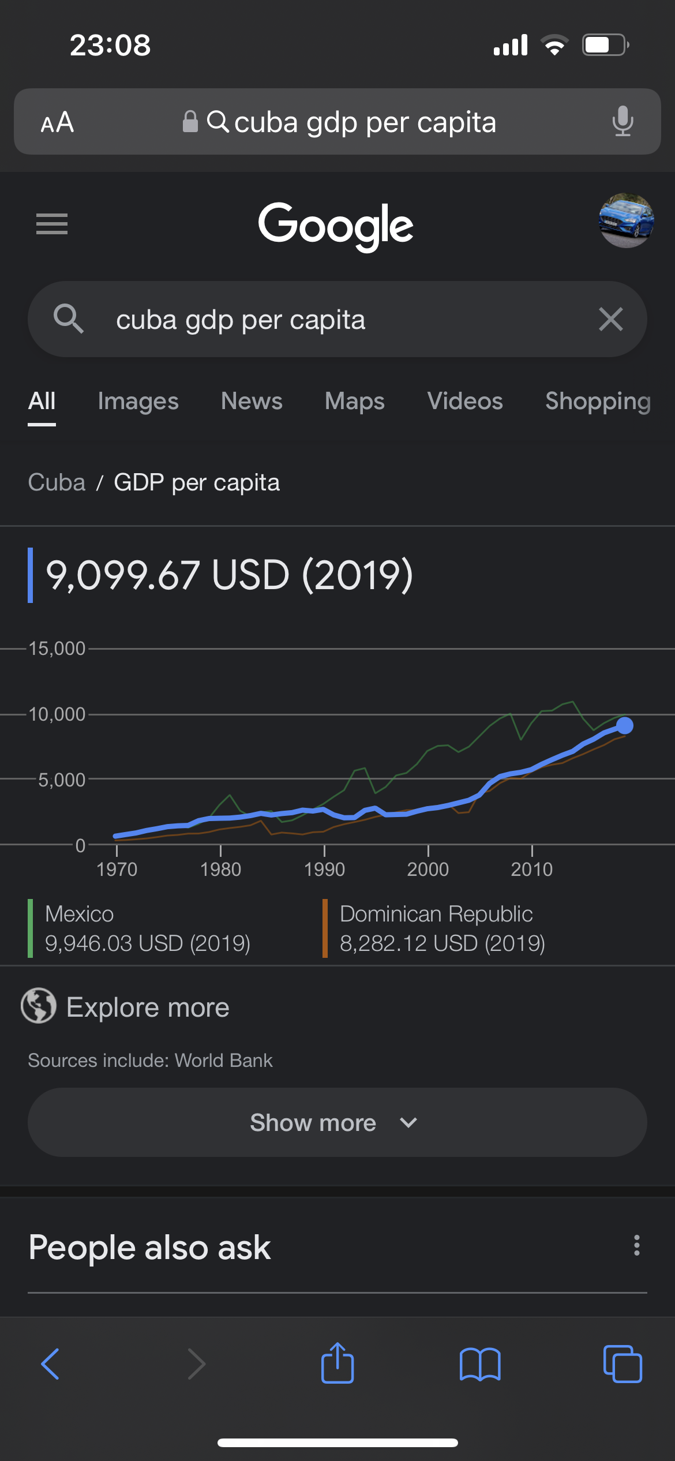Open the Safari share sheet icon
Image resolution: width=675 pixels, height=1461 pixels.
[x=337, y=1363]
